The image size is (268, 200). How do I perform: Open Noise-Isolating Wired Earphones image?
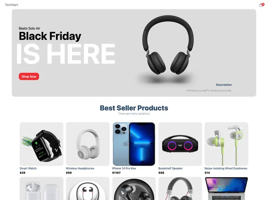coord(226,144)
